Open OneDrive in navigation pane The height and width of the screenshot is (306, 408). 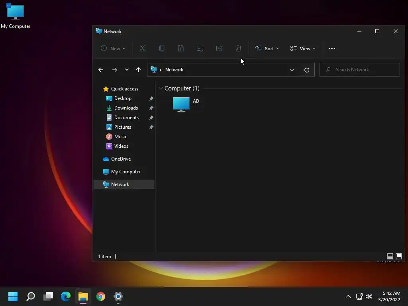coord(121,159)
